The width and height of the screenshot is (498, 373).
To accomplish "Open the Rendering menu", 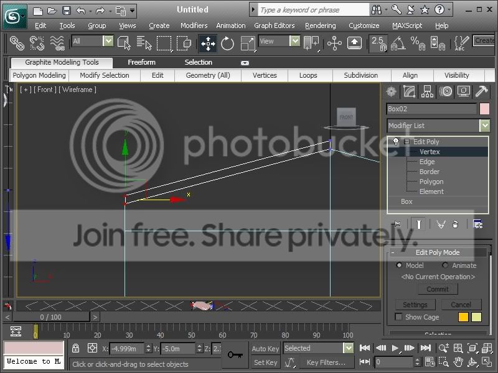I will pos(320,25).
